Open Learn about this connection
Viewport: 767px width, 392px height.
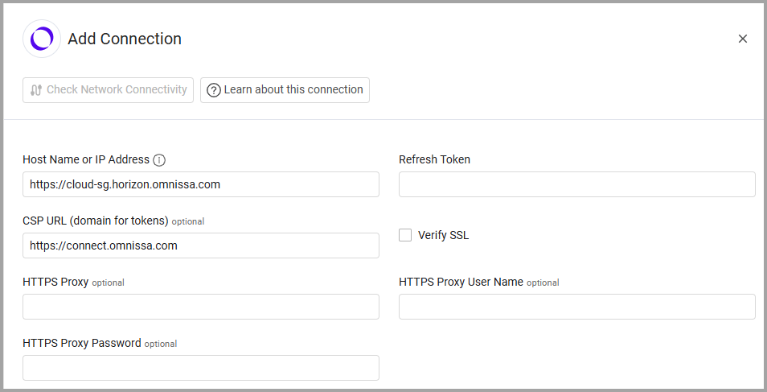coord(285,90)
